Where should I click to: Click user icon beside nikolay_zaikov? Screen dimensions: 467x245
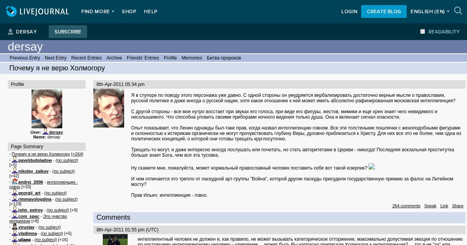[15, 171]
